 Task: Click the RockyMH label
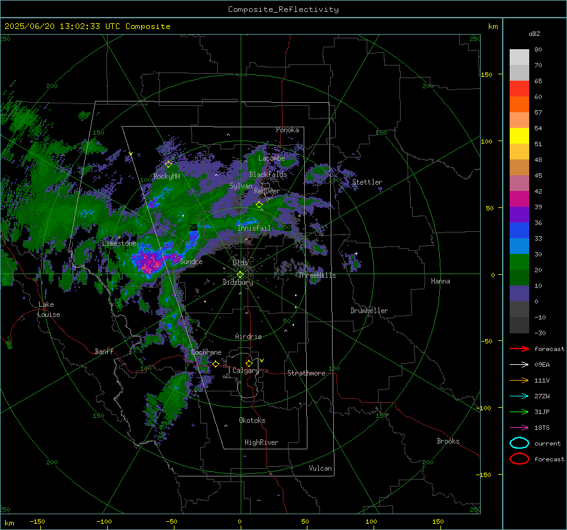pos(166,176)
